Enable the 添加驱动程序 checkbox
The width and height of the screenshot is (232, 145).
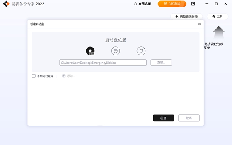34,76
